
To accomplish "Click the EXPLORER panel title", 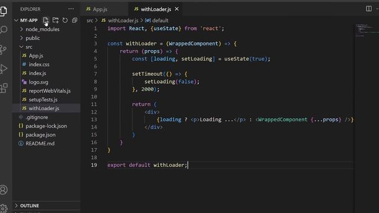I will [30, 9].
